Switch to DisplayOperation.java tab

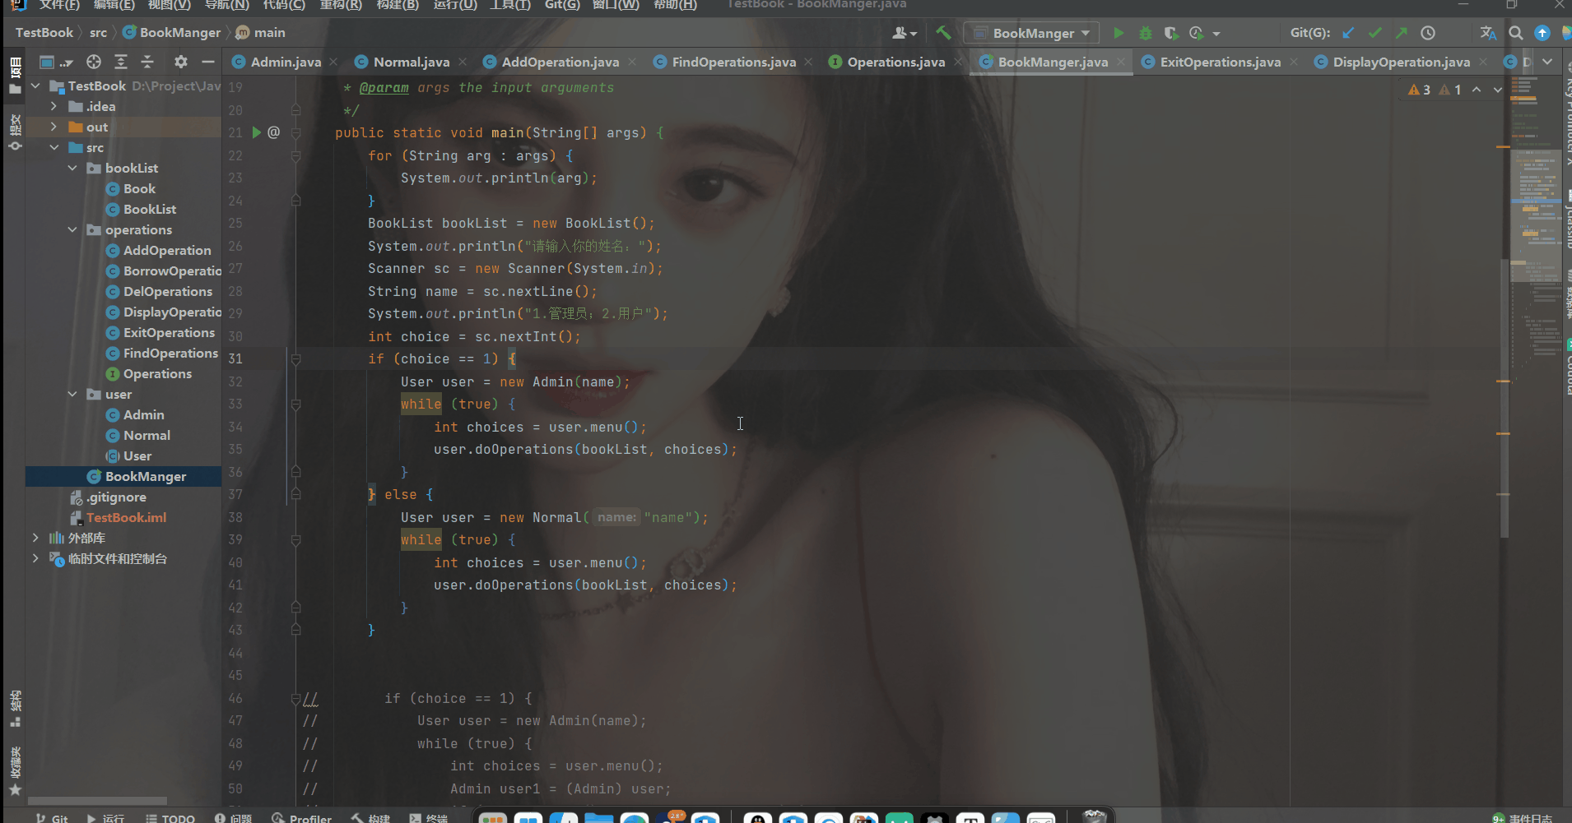1401,62
